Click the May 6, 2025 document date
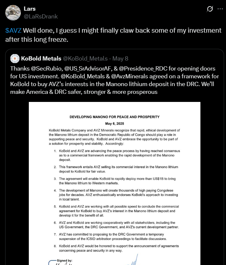 pyautogui.click(x=115, y=123)
